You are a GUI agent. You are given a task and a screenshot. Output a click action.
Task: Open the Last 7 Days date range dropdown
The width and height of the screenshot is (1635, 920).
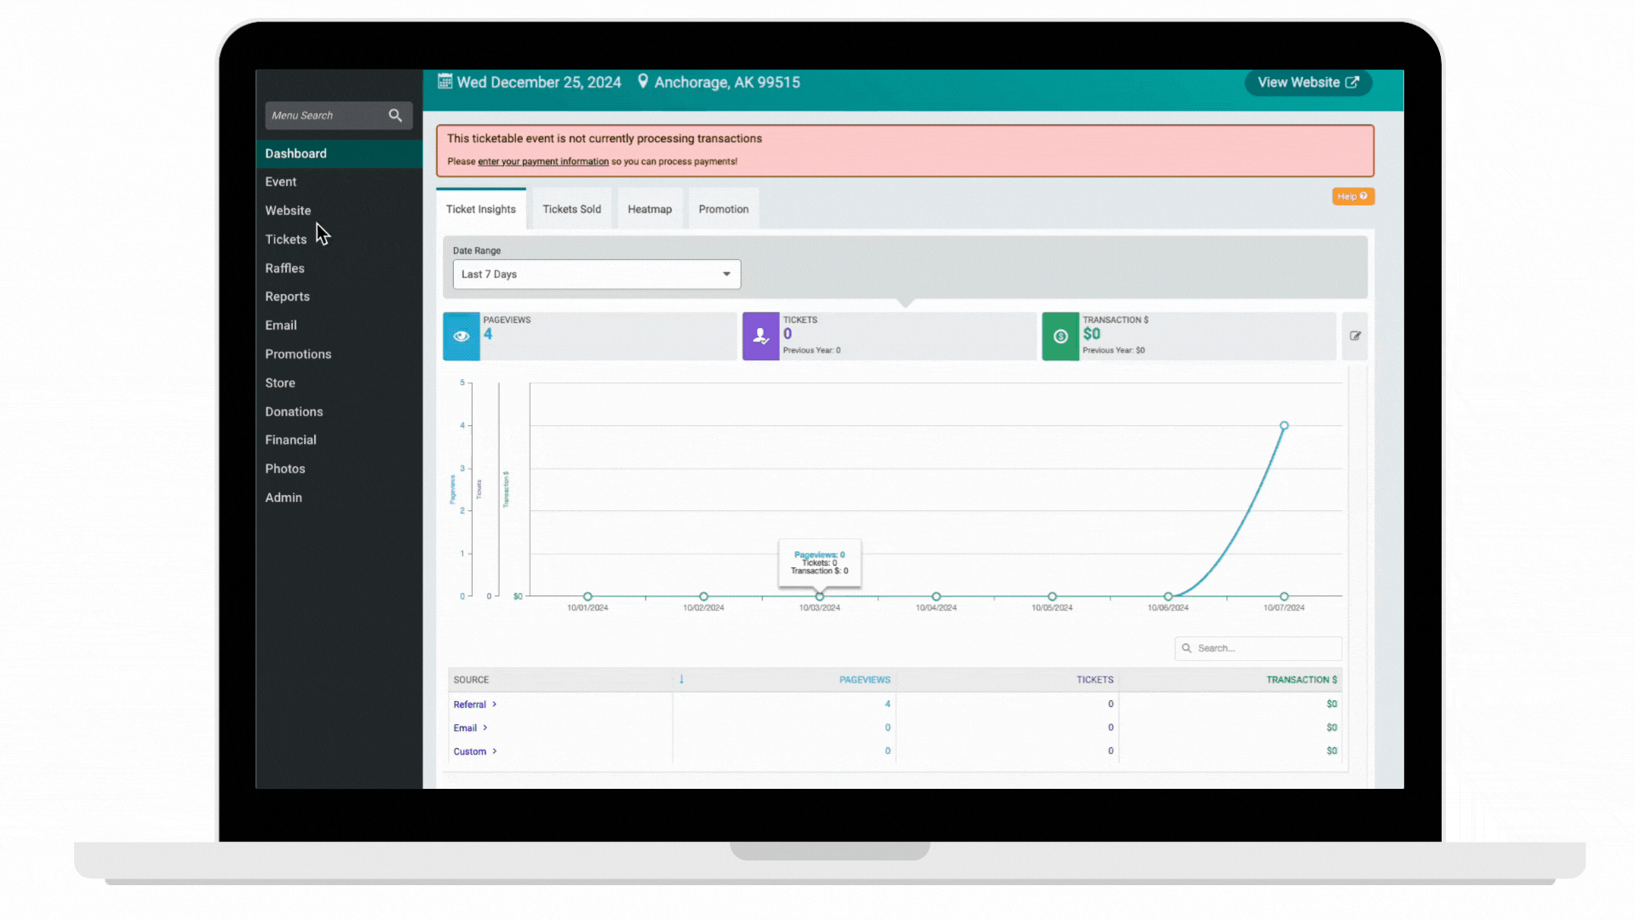(x=596, y=274)
